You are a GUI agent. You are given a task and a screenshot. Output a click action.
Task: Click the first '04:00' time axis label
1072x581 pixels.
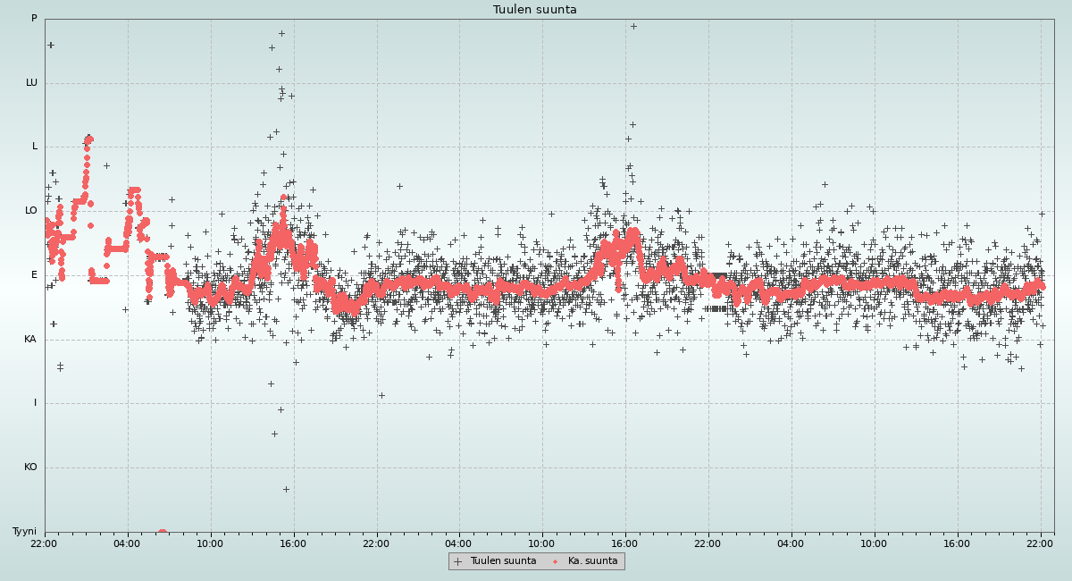(x=128, y=543)
